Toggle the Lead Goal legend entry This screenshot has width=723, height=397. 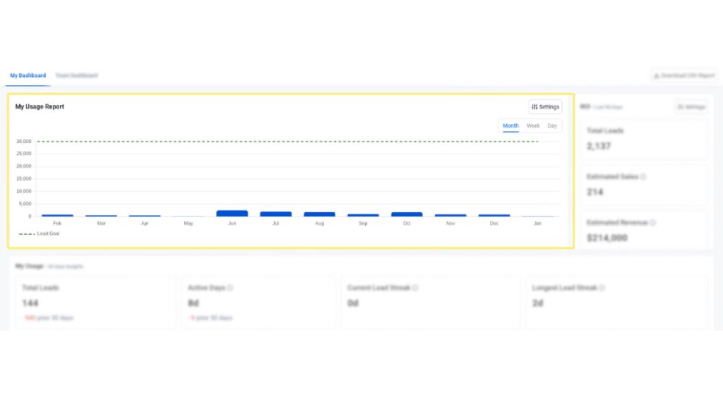click(40, 234)
